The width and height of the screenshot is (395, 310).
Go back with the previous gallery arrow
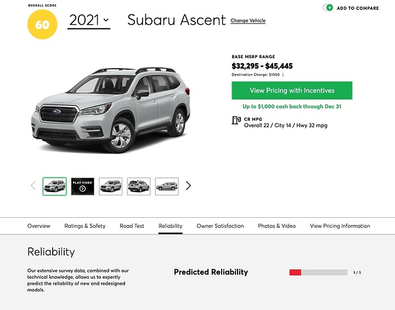33,186
